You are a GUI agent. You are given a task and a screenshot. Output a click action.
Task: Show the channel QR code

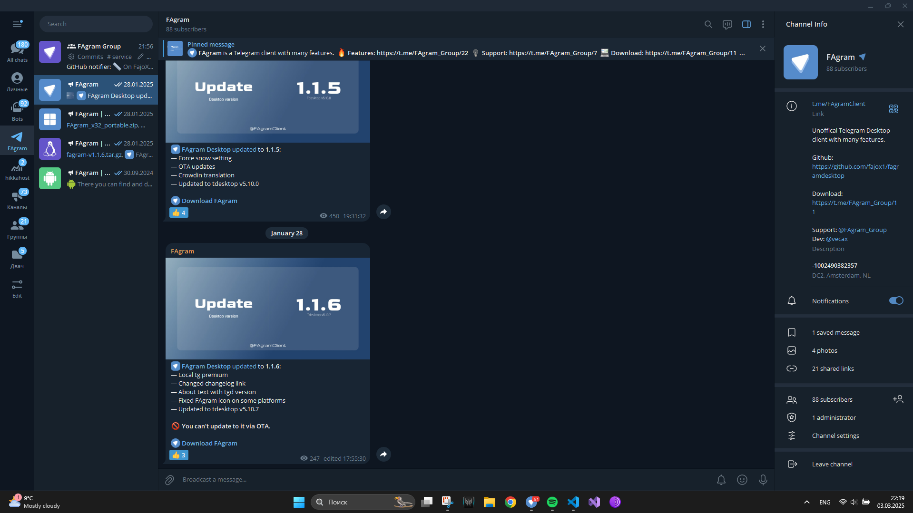[893, 109]
